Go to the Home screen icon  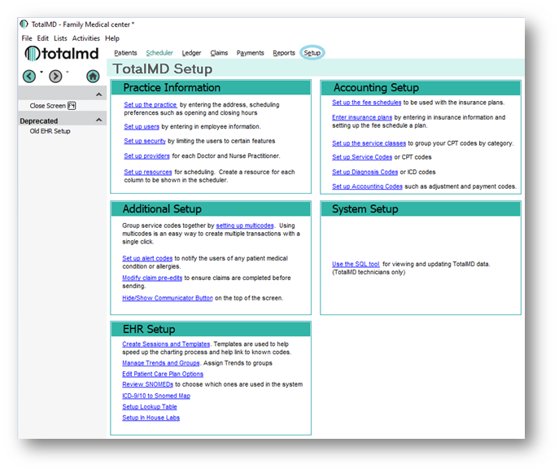(93, 76)
